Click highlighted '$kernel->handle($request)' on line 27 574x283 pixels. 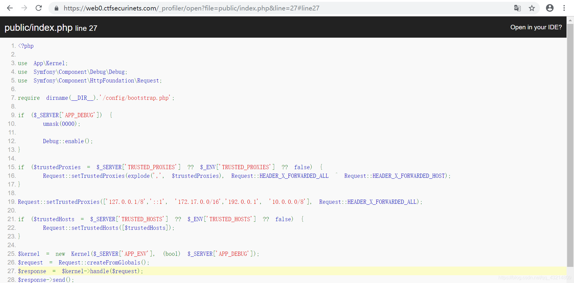tap(101, 271)
